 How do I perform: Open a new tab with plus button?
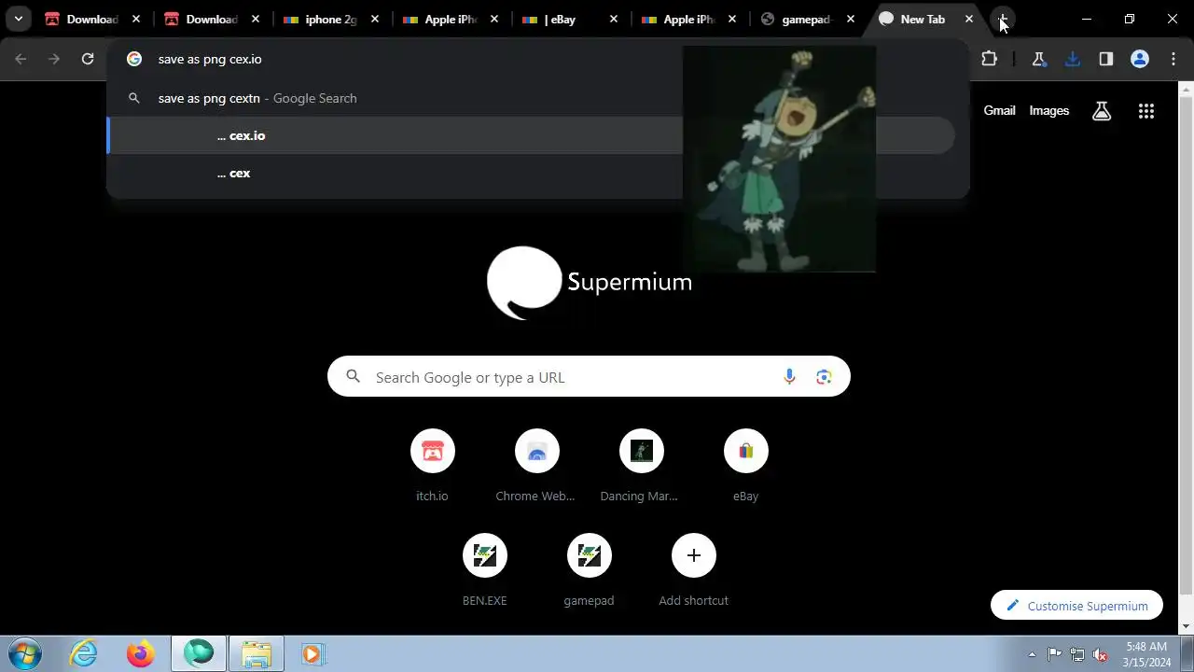pyautogui.click(x=1003, y=19)
